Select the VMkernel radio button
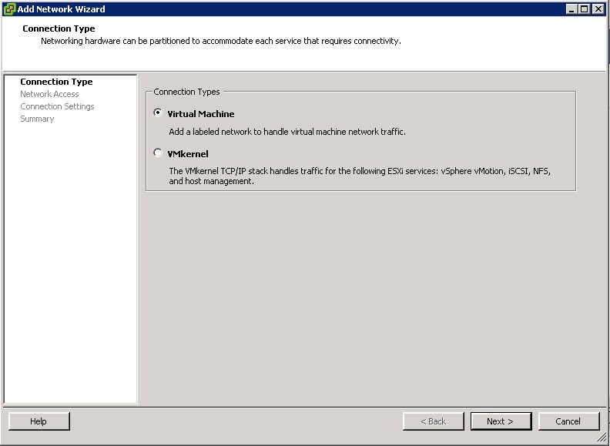Image resolution: width=610 pixels, height=446 pixels. [159, 153]
